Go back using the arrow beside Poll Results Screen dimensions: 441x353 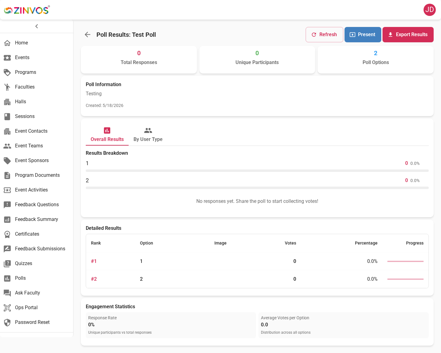88,35
